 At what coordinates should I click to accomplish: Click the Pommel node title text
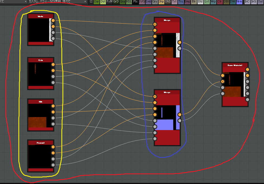pos(41,143)
